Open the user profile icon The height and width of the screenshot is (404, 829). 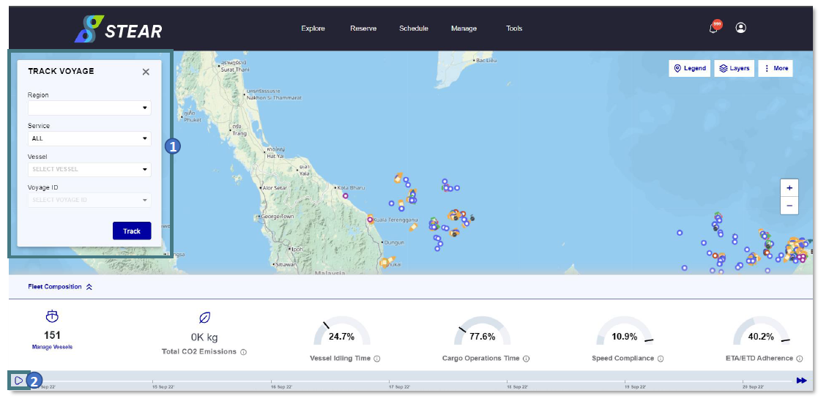[740, 28]
